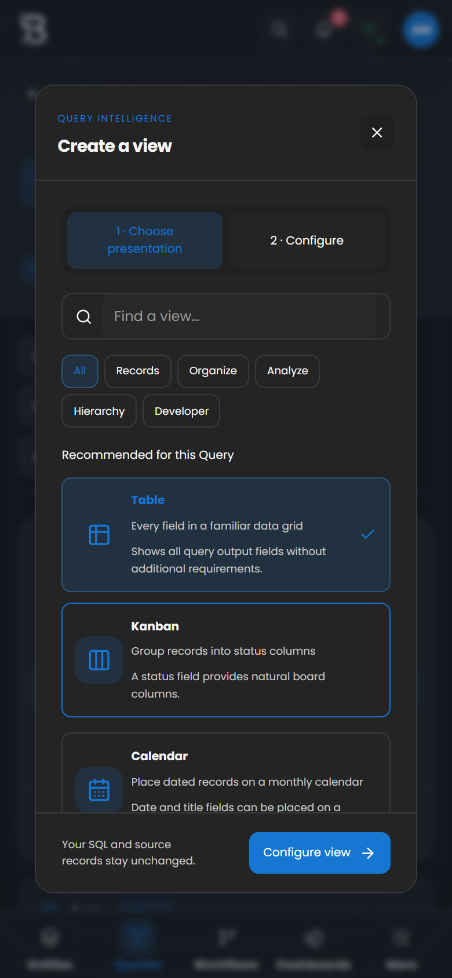Viewport: 452px width, 978px height.
Task: Click the Kanban columns icon
Action: point(99,660)
